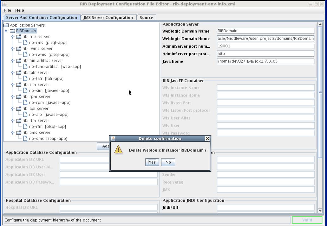Click the scrollbar up arrow
This screenshot has height=226, width=327.
coord(320,24)
